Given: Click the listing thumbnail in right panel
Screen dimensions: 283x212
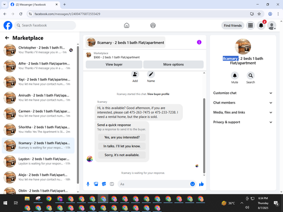Looking at the screenshot, I should coord(243,46).
